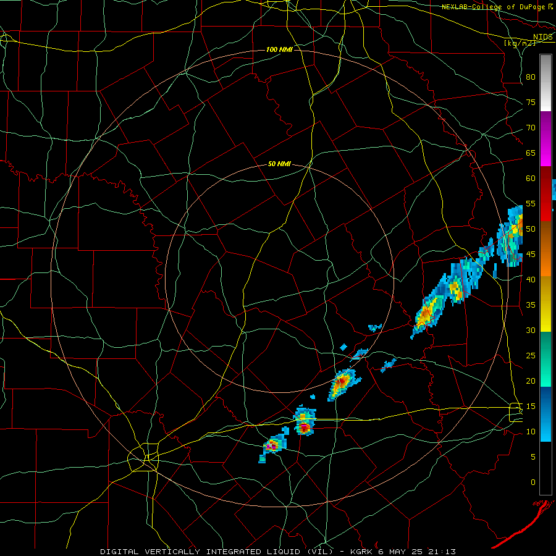
Task: Click the 5 value on the color scale
Action: click(x=533, y=457)
